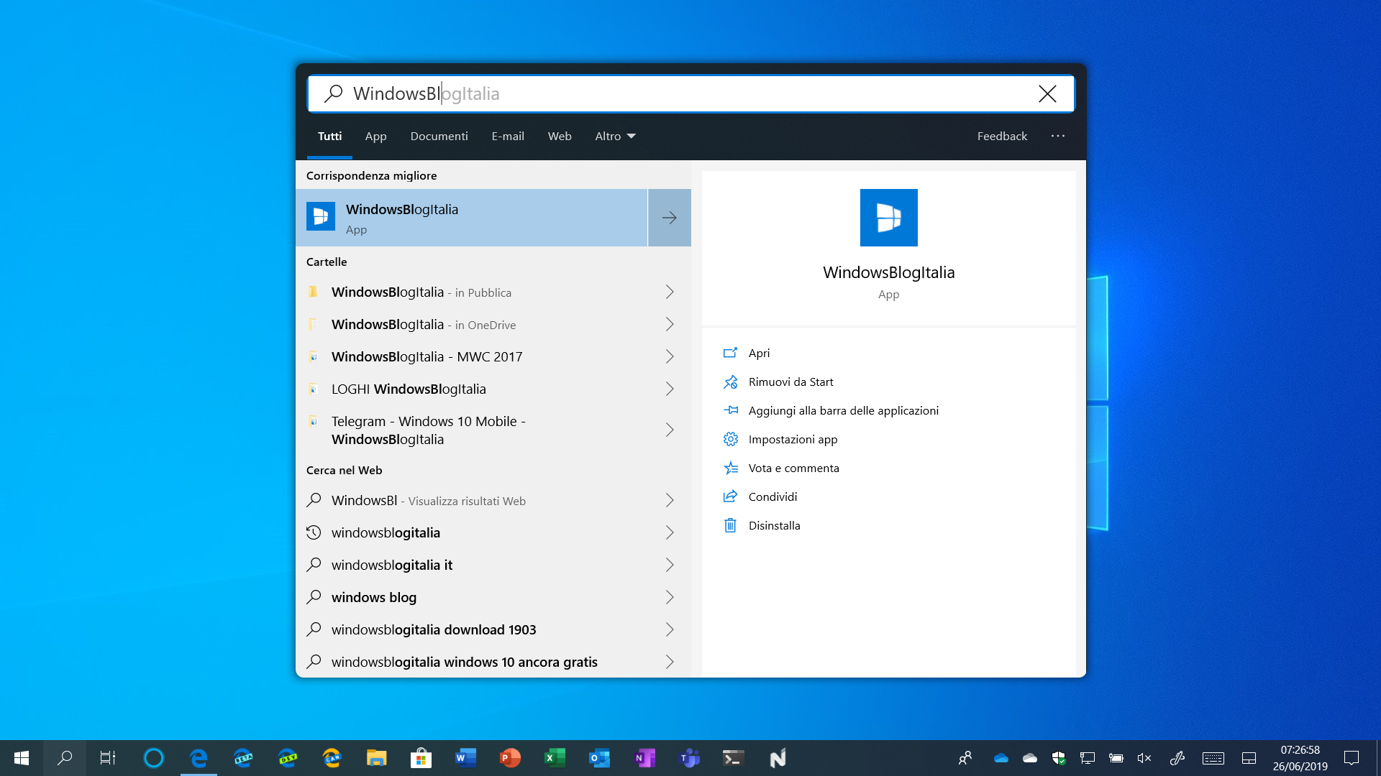Open Microsoft Edge on the taskbar
This screenshot has width=1381, height=776.
(x=199, y=758)
